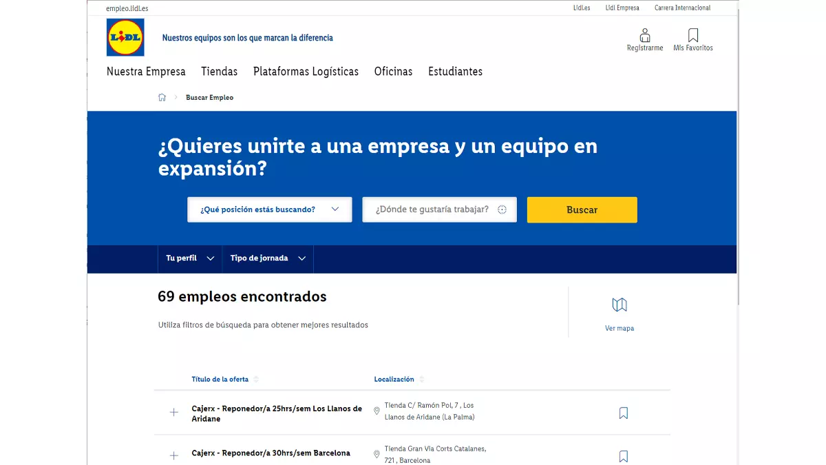Sort by Localización arrows
Image resolution: width=826 pixels, height=465 pixels.
click(421, 380)
